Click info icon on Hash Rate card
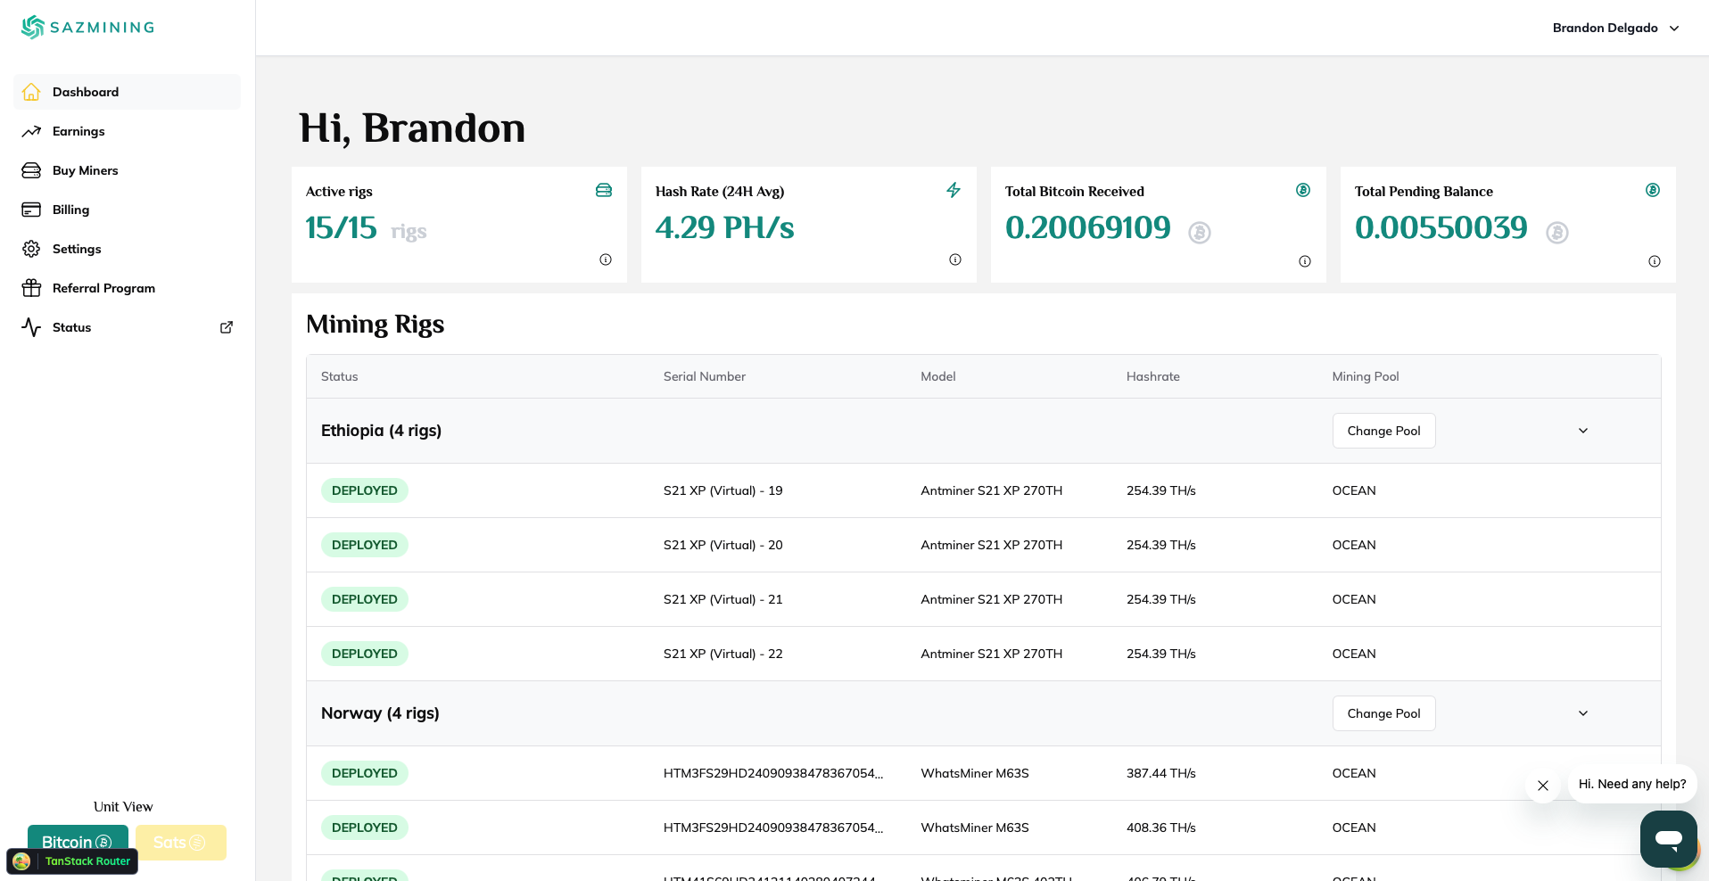This screenshot has width=1709, height=881. (x=955, y=259)
